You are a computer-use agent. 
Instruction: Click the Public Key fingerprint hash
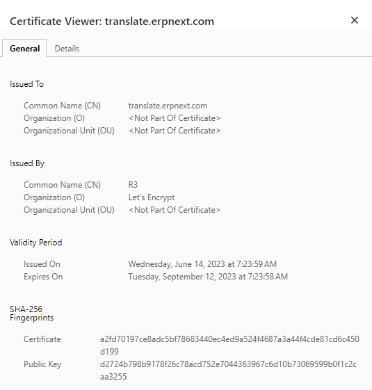click(228, 371)
